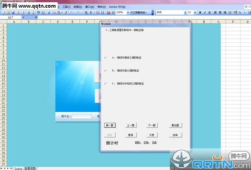Sort ascending with the A-Z icon
The width and height of the screenshot is (251, 170).
[98, 13]
